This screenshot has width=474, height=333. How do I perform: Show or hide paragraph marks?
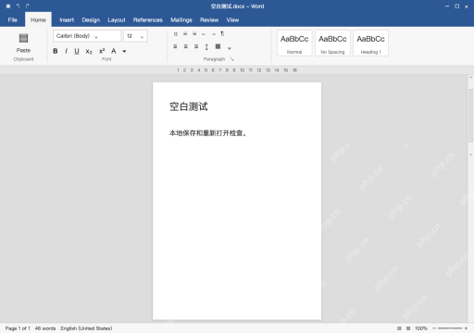(222, 33)
